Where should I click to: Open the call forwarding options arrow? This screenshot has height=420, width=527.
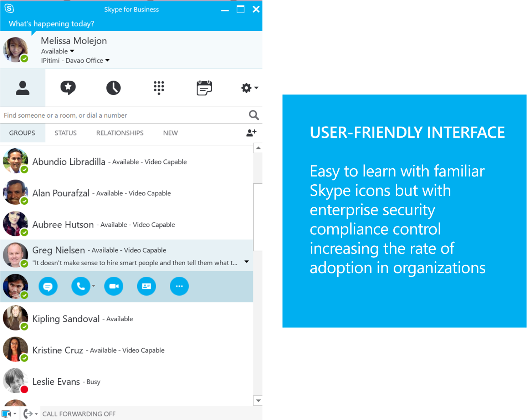(36, 414)
